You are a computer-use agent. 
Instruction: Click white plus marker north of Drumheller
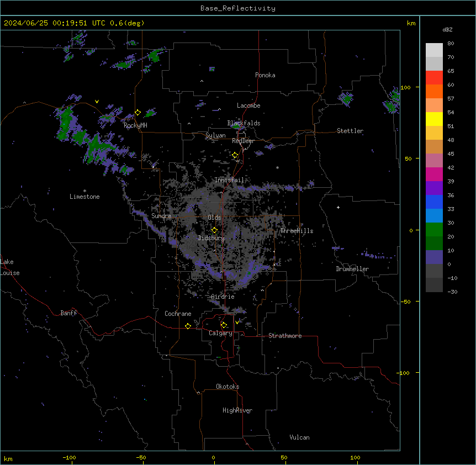[x=338, y=207]
